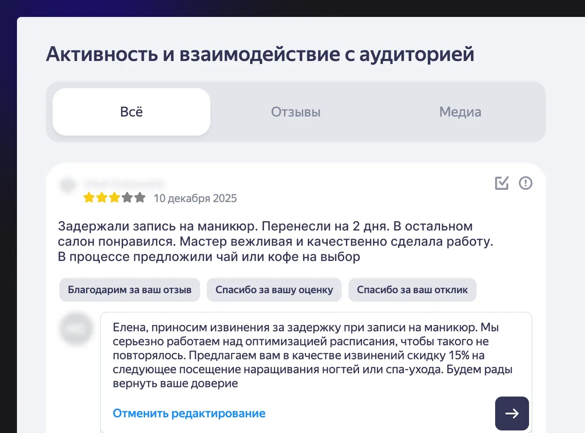Screen dimensions: 585x433
Task: Click the third filled star
Action: coord(114,197)
